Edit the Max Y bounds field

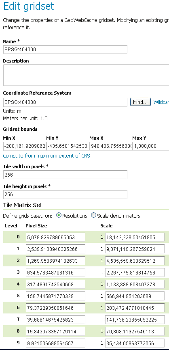pyautogui.click(x=151, y=146)
